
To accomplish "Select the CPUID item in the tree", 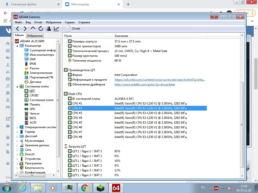I will [34, 95].
